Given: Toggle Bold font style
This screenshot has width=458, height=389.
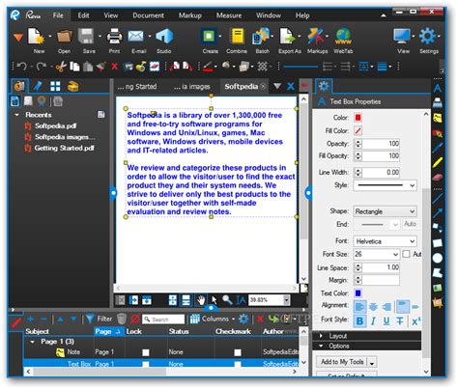Looking at the screenshot, I should click(x=359, y=320).
